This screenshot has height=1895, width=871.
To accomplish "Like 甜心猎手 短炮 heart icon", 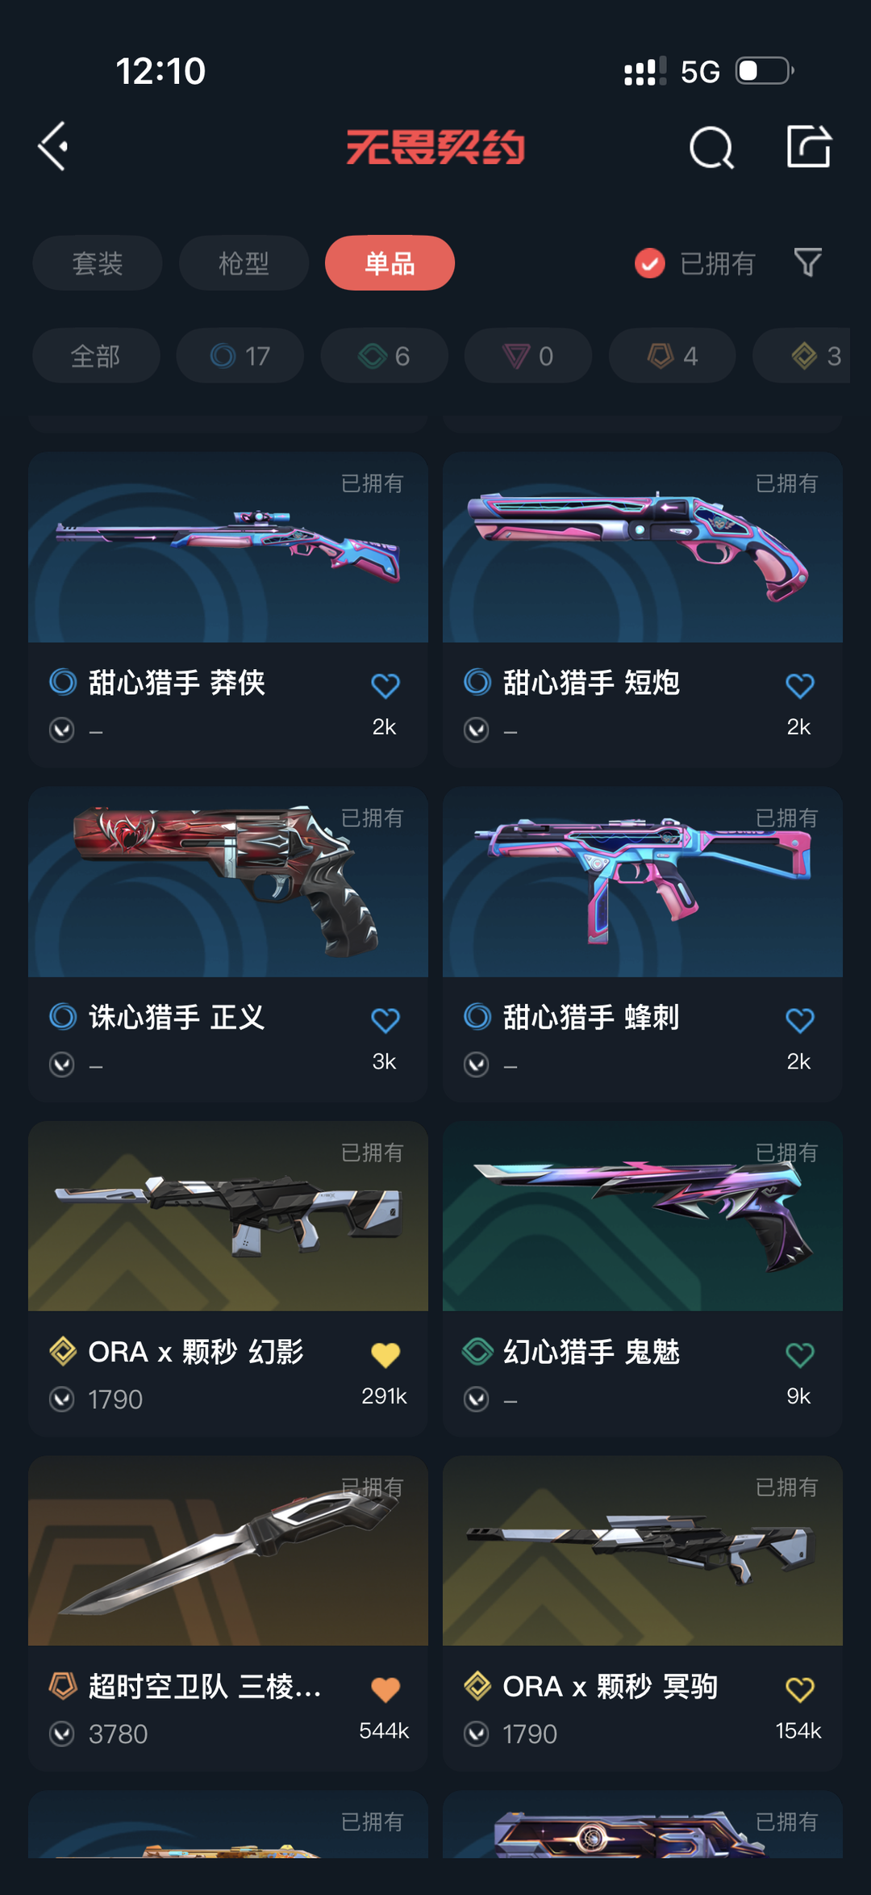I will tap(800, 685).
